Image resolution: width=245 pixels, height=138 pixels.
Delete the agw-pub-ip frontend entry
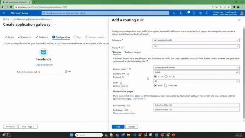point(66,72)
